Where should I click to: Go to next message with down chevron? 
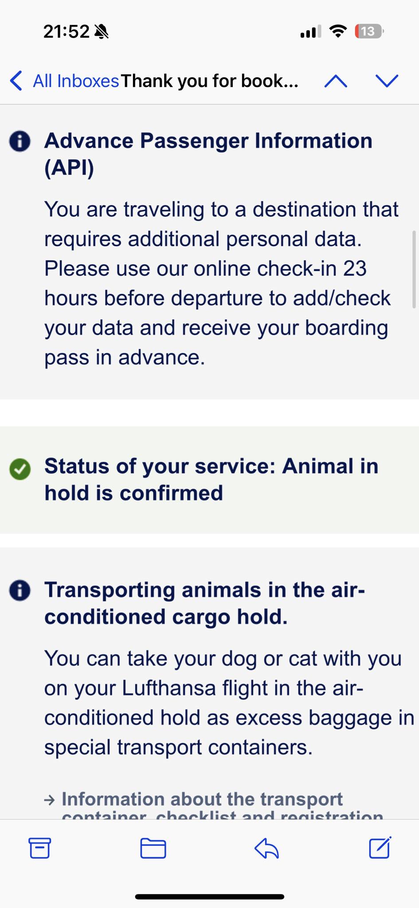point(387,81)
